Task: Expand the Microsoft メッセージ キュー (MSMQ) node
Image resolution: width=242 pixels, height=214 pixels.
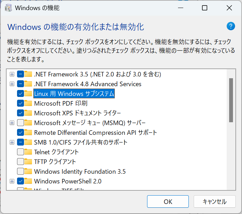Action: click(12, 123)
